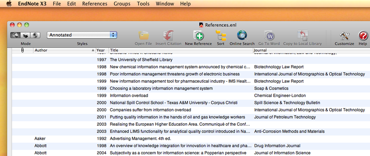370x156 pixels.
Task: Open the References menu
Action: [x=95, y=4]
